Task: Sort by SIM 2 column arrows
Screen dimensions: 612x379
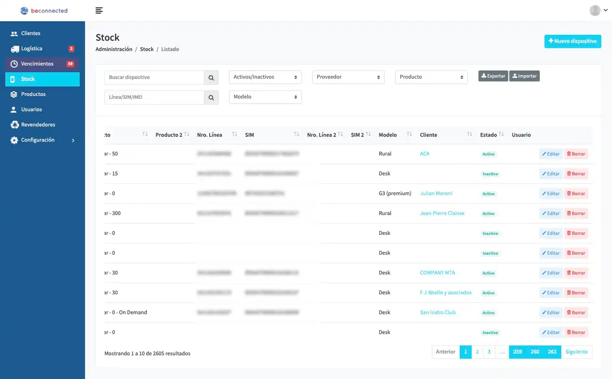Action: pos(368,134)
